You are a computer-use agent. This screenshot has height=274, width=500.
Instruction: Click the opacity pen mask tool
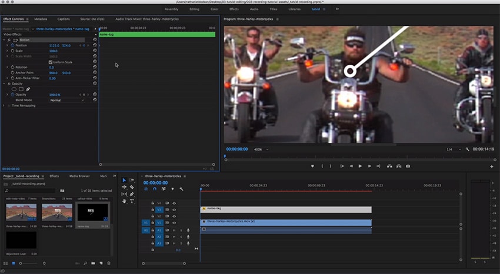[28, 89]
